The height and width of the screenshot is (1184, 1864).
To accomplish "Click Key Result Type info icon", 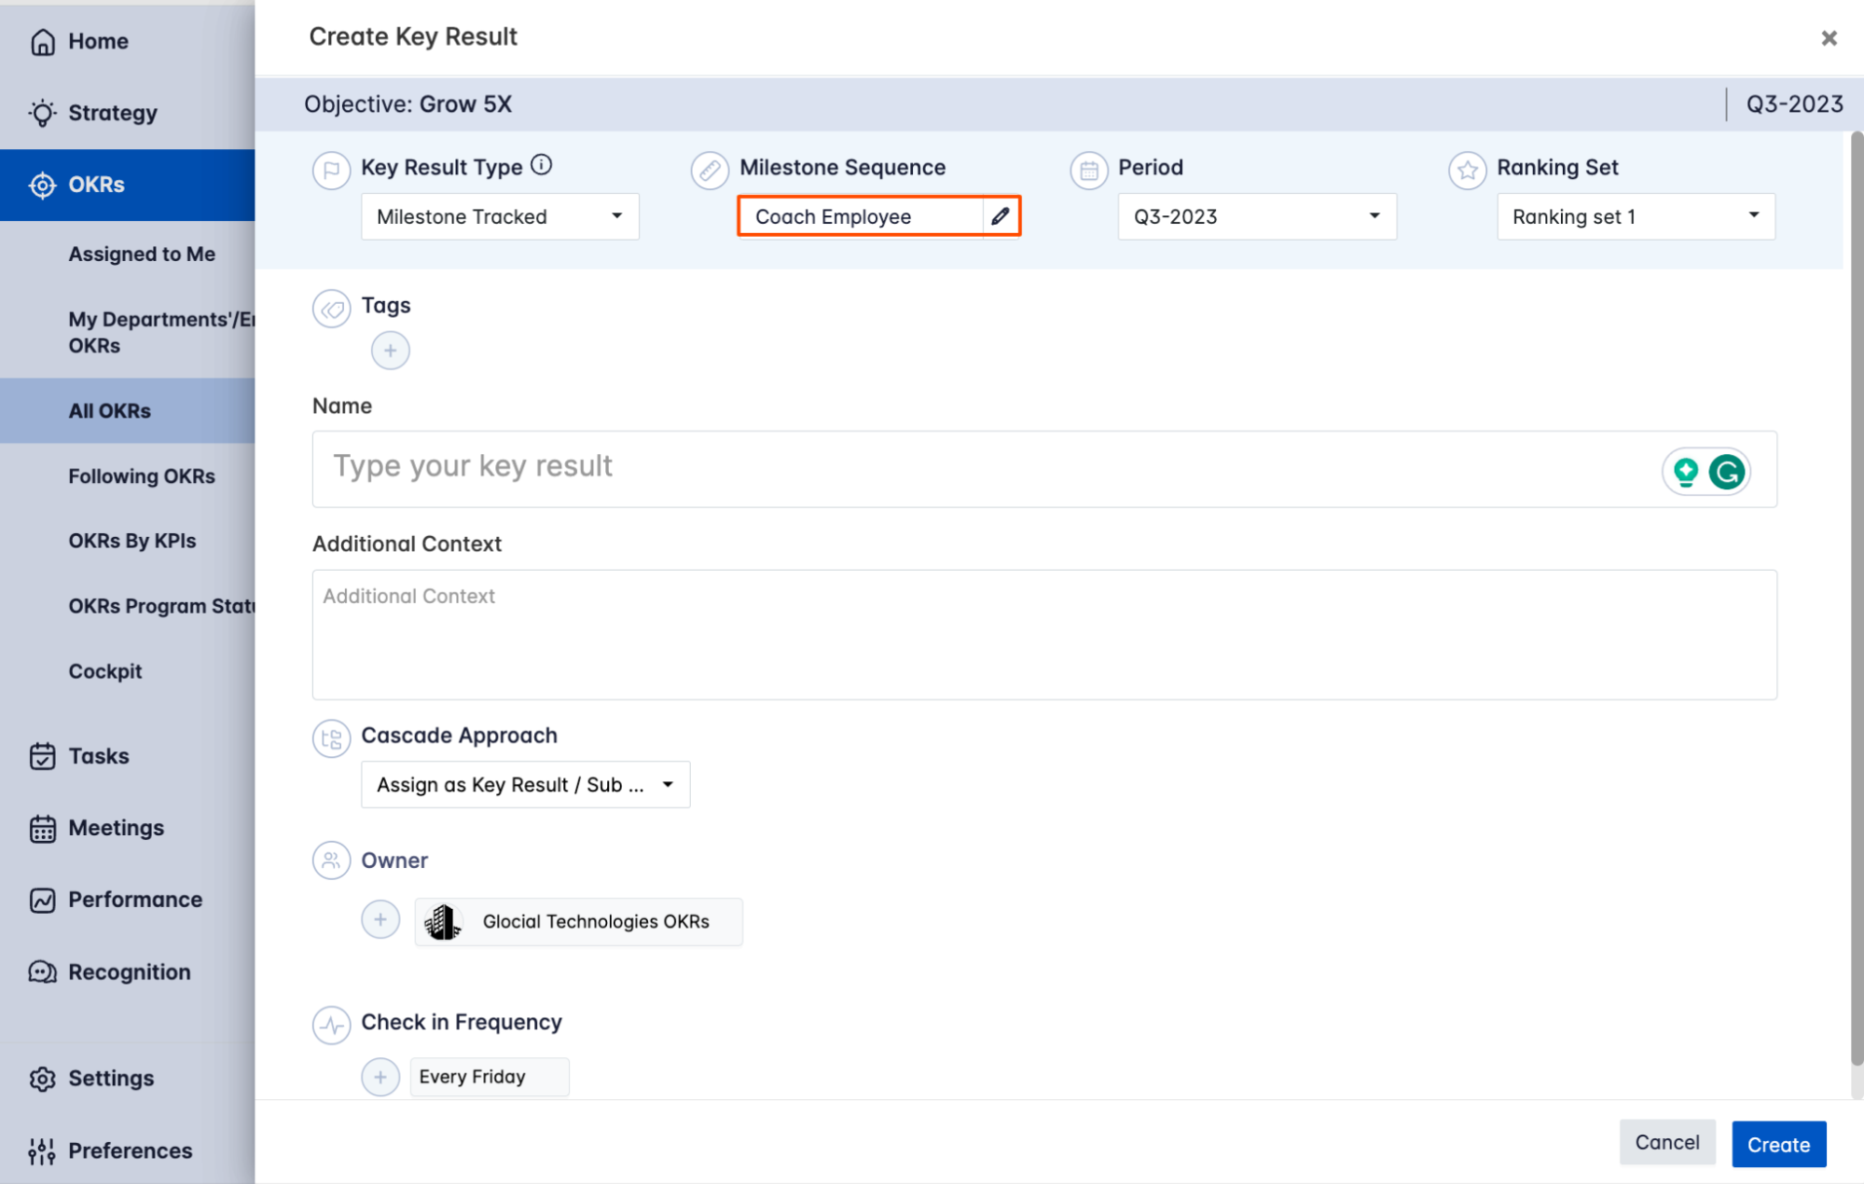I will (541, 165).
